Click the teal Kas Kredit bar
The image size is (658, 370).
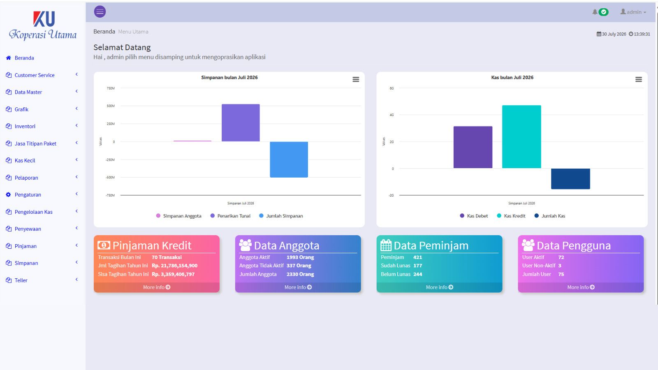(521, 136)
